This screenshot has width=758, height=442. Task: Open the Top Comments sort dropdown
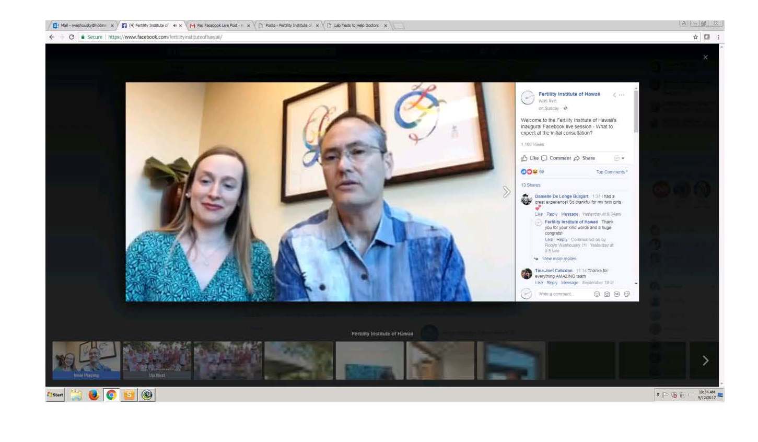pyautogui.click(x=612, y=172)
